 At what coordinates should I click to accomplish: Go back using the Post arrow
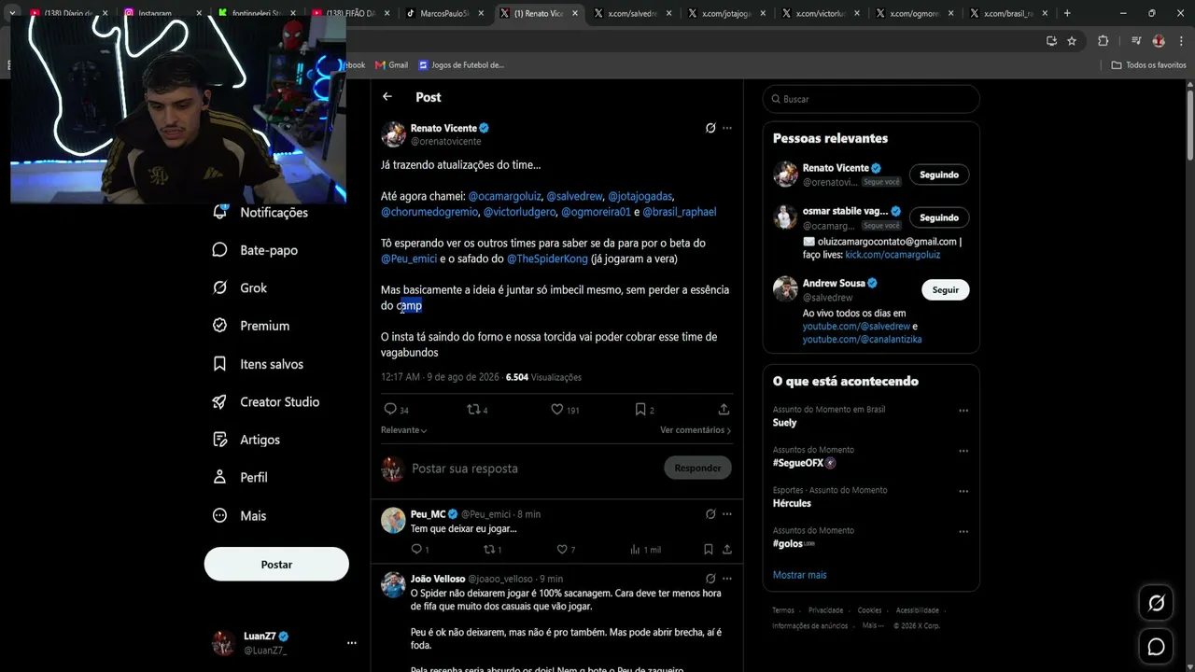[x=387, y=97]
